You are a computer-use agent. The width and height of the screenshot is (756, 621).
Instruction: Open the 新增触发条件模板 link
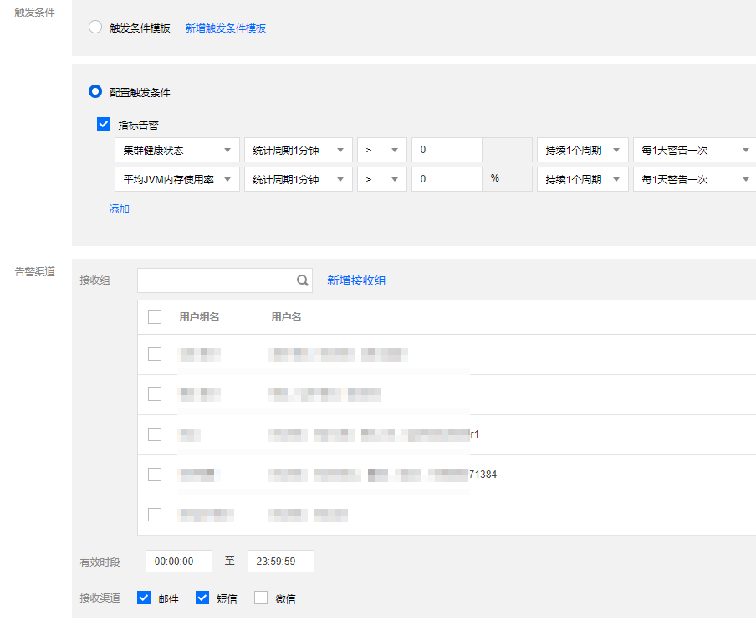click(x=225, y=28)
